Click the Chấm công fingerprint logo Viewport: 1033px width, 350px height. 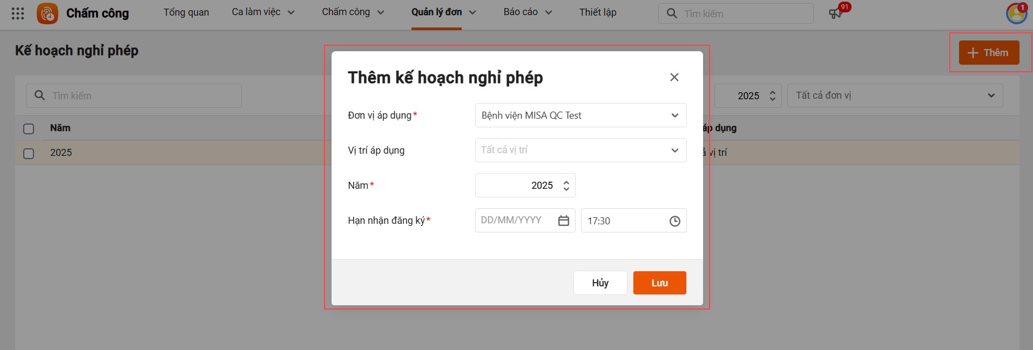tap(48, 13)
